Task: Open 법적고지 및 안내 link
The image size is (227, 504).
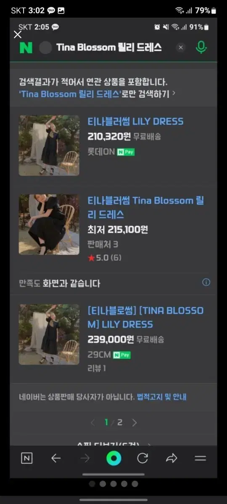Action: 161,397
